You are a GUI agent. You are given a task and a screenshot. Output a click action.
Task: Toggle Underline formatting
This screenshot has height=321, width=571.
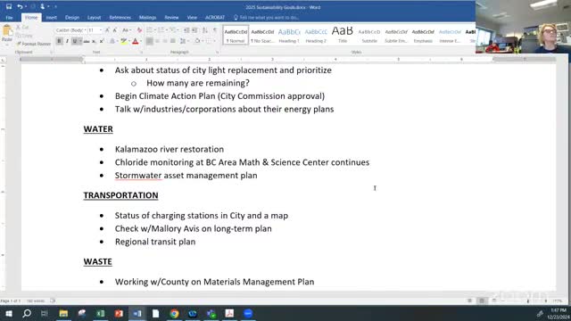tap(75, 42)
